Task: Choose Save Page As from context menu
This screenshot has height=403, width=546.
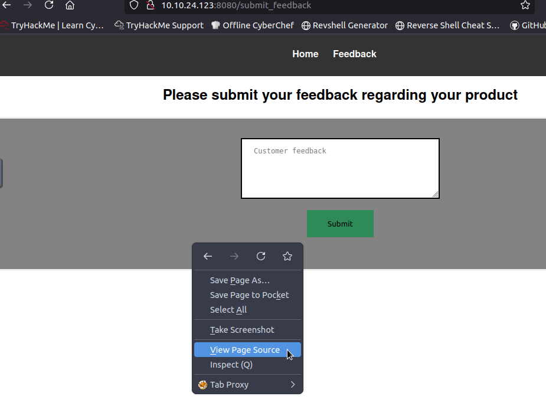Action: coord(247,280)
